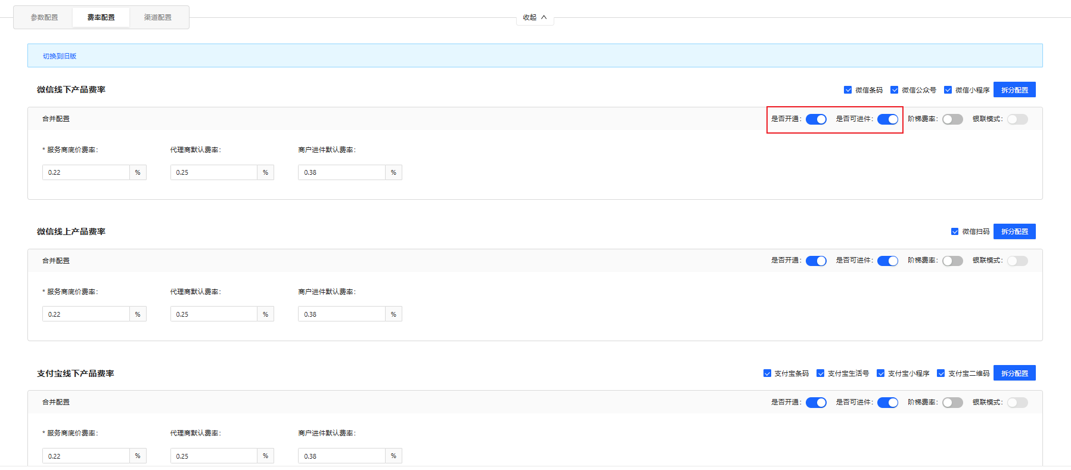Uncheck the 微信公众号 checkbox

point(894,90)
